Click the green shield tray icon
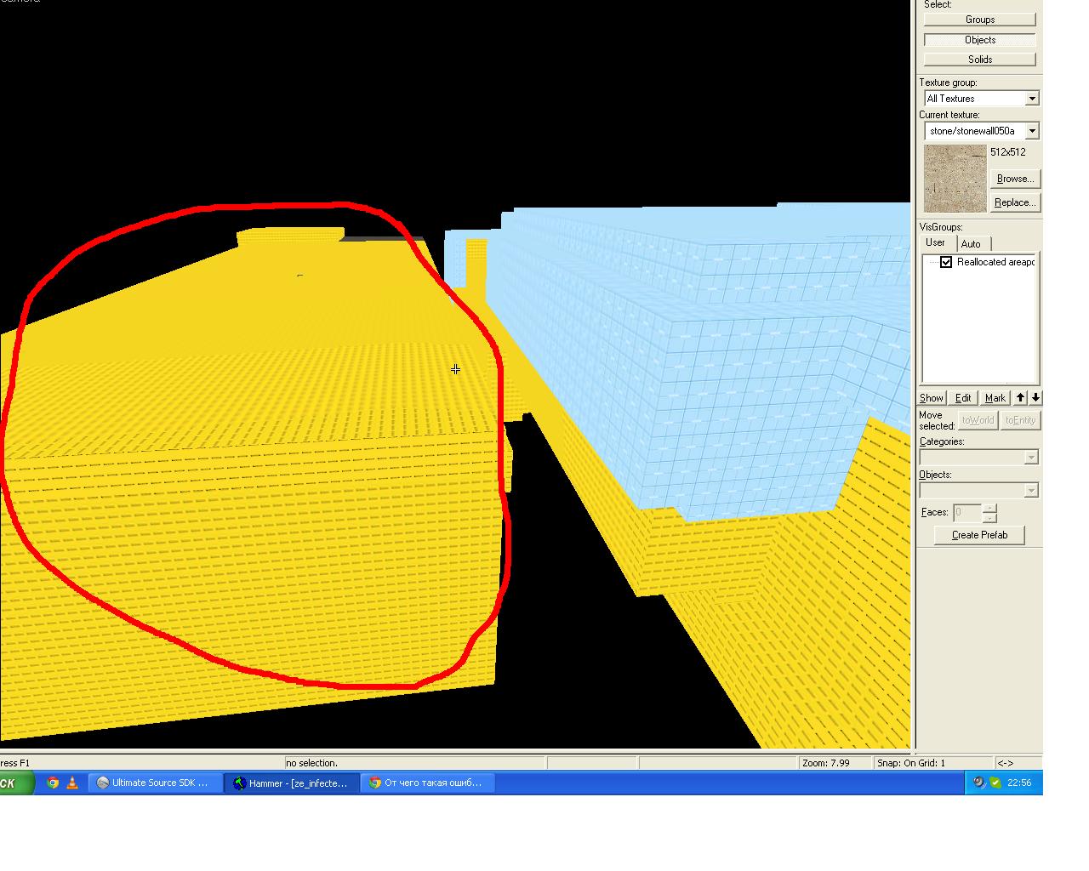The image size is (1089, 871). (995, 783)
